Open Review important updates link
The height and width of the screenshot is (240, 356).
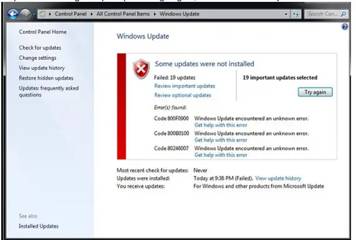coord(185,86)
